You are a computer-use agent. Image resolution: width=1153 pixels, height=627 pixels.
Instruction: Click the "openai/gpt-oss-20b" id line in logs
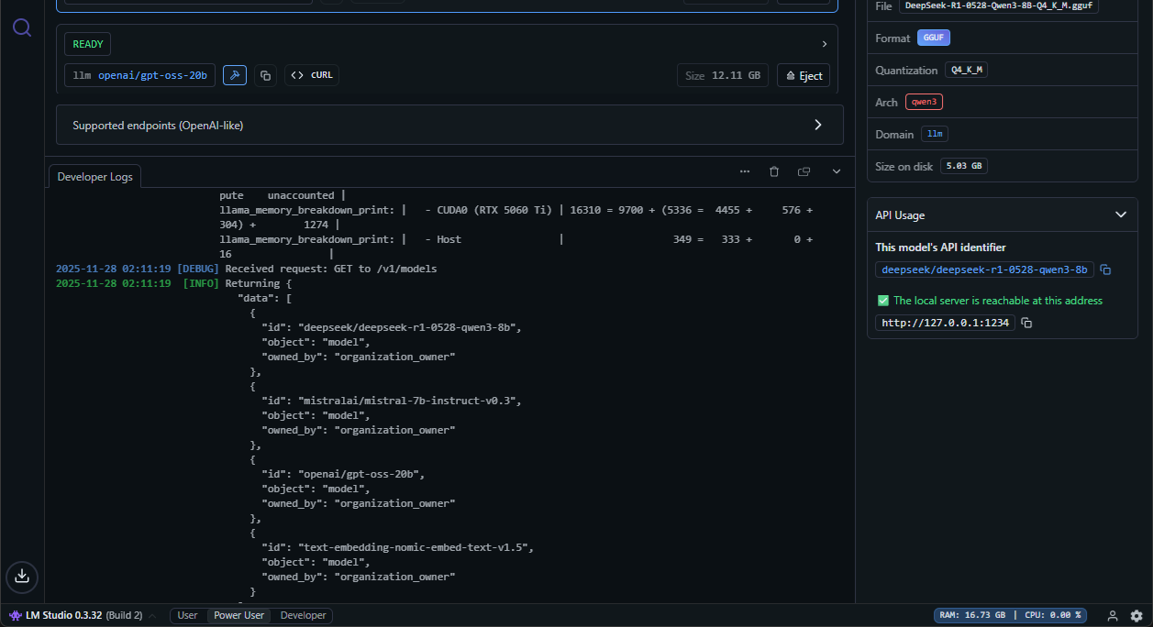344,474
